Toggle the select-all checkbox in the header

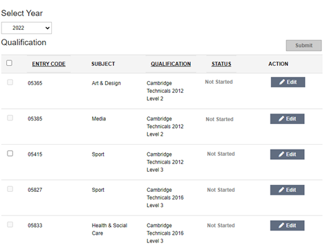(x=9, y=63)
